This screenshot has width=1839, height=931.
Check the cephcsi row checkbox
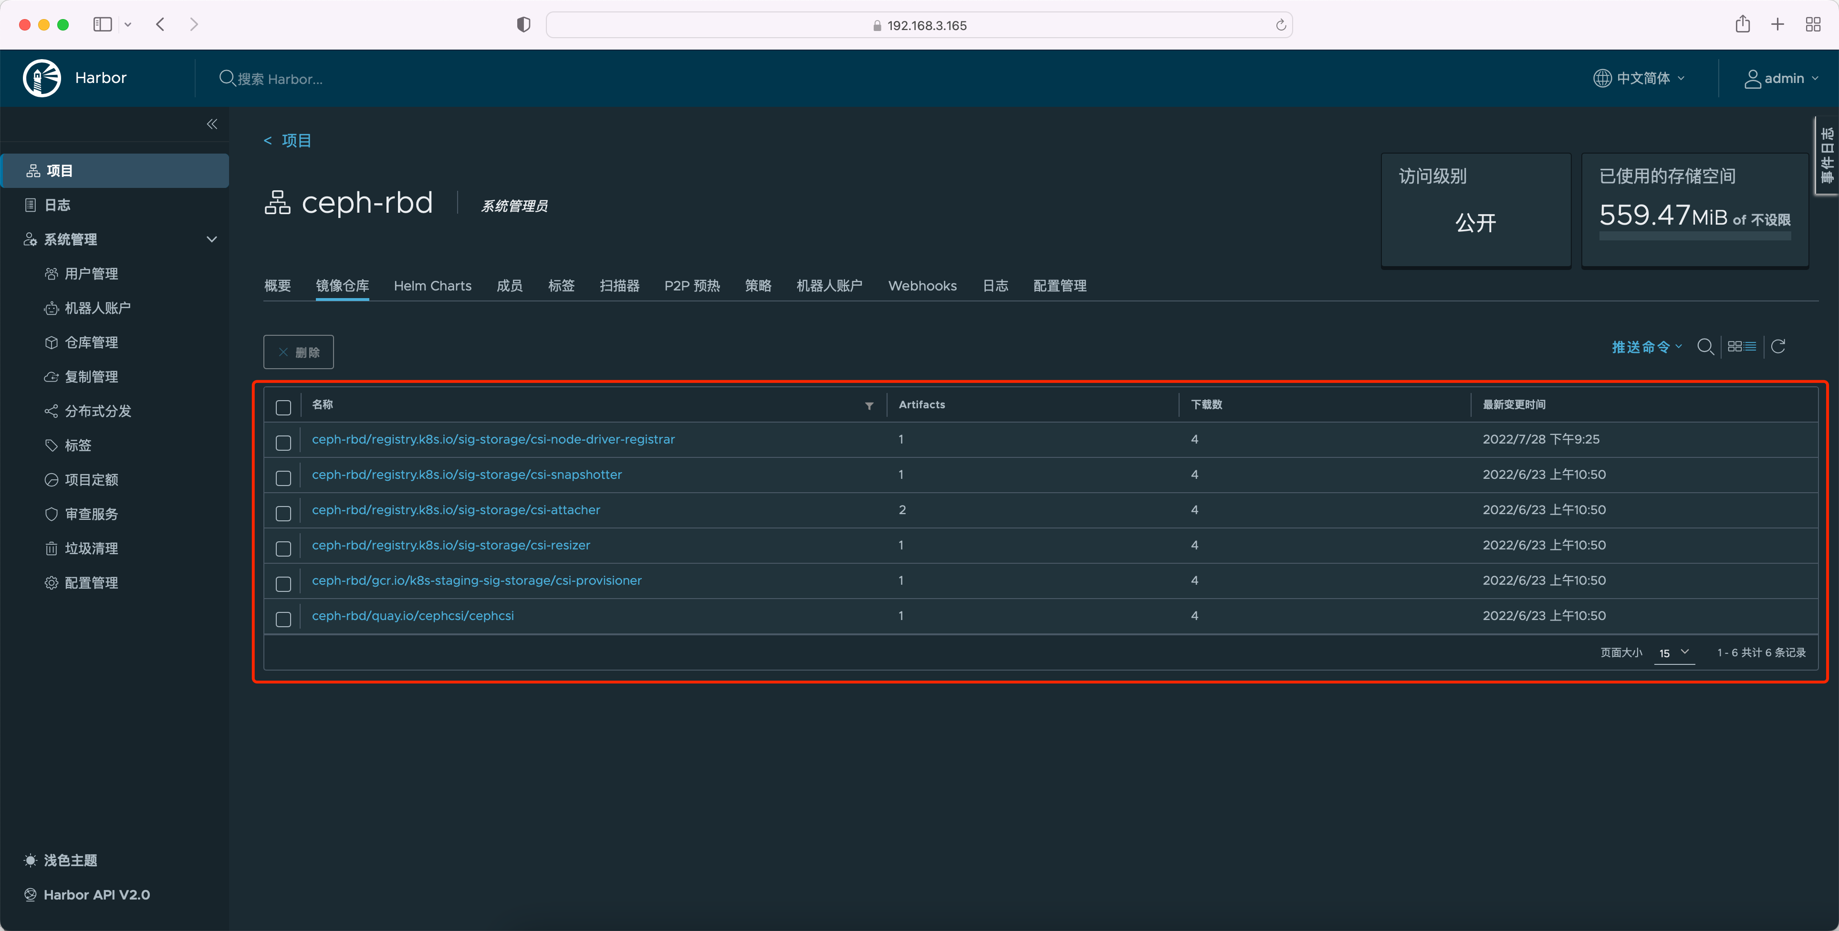point(283,619)
